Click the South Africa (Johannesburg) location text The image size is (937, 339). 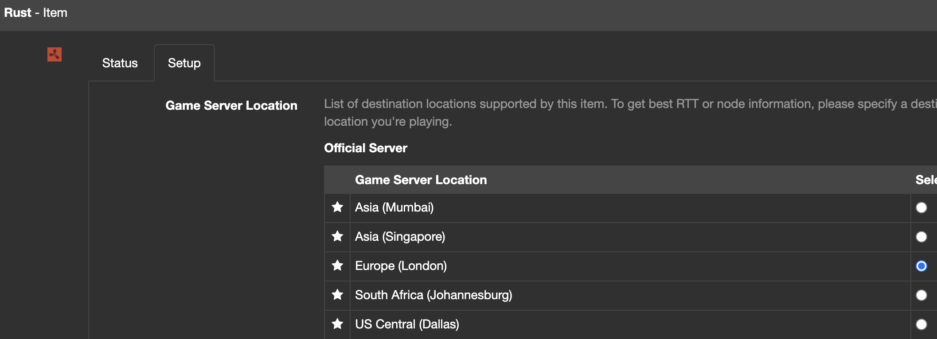pyautogui.click(x=433, y=295)
